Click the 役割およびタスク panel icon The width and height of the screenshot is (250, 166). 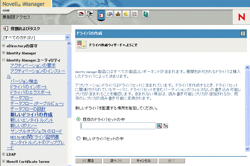pos(6,29)
